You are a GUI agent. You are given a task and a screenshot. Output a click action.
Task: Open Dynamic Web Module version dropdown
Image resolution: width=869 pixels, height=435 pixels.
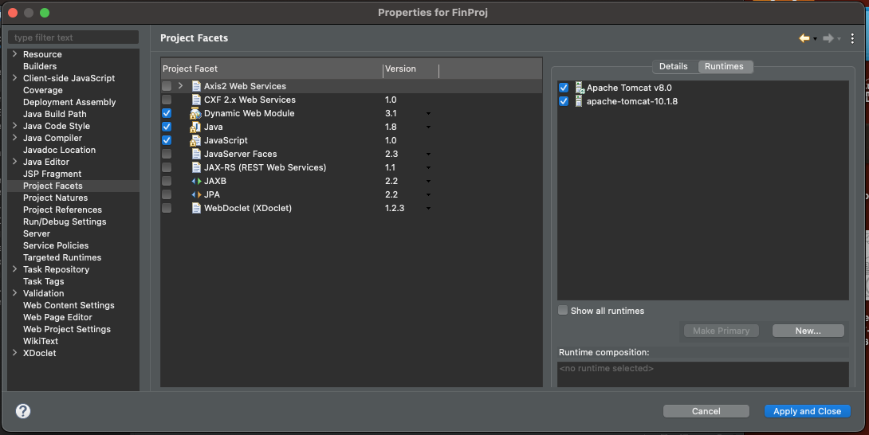[x=428, y=114]
